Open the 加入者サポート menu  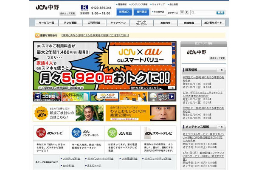click(213, 23)
